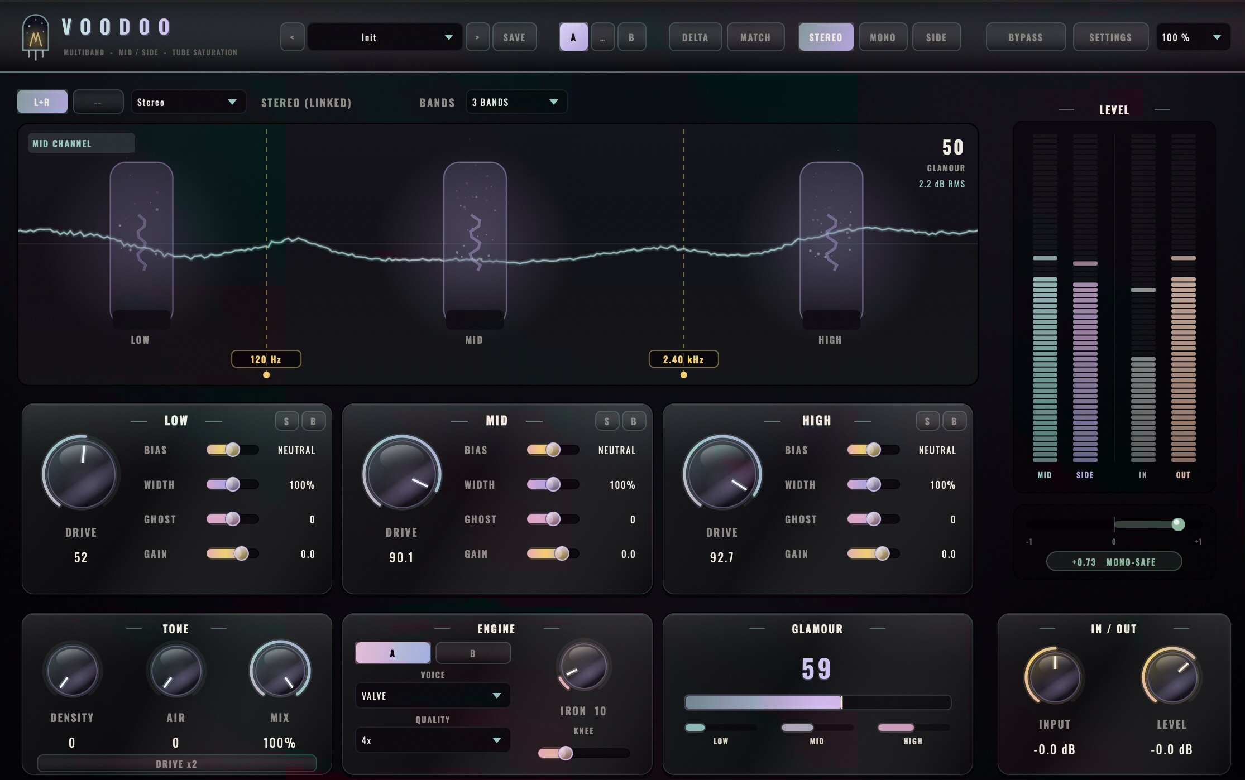Click the Low band Bias slider

232,450
